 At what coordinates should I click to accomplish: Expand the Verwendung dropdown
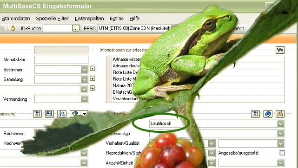coord(84,99)
